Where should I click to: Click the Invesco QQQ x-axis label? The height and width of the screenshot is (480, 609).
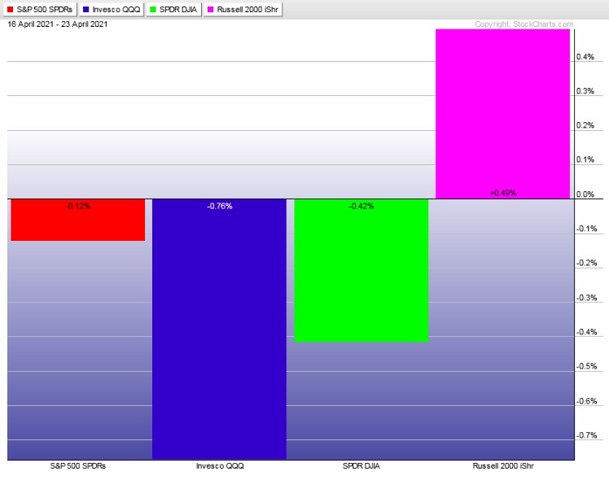pos(220,465)
